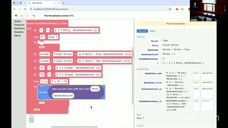Click the GroupO set definition field
The height and width of the screenshot is (128, 228).
[104, 61]
